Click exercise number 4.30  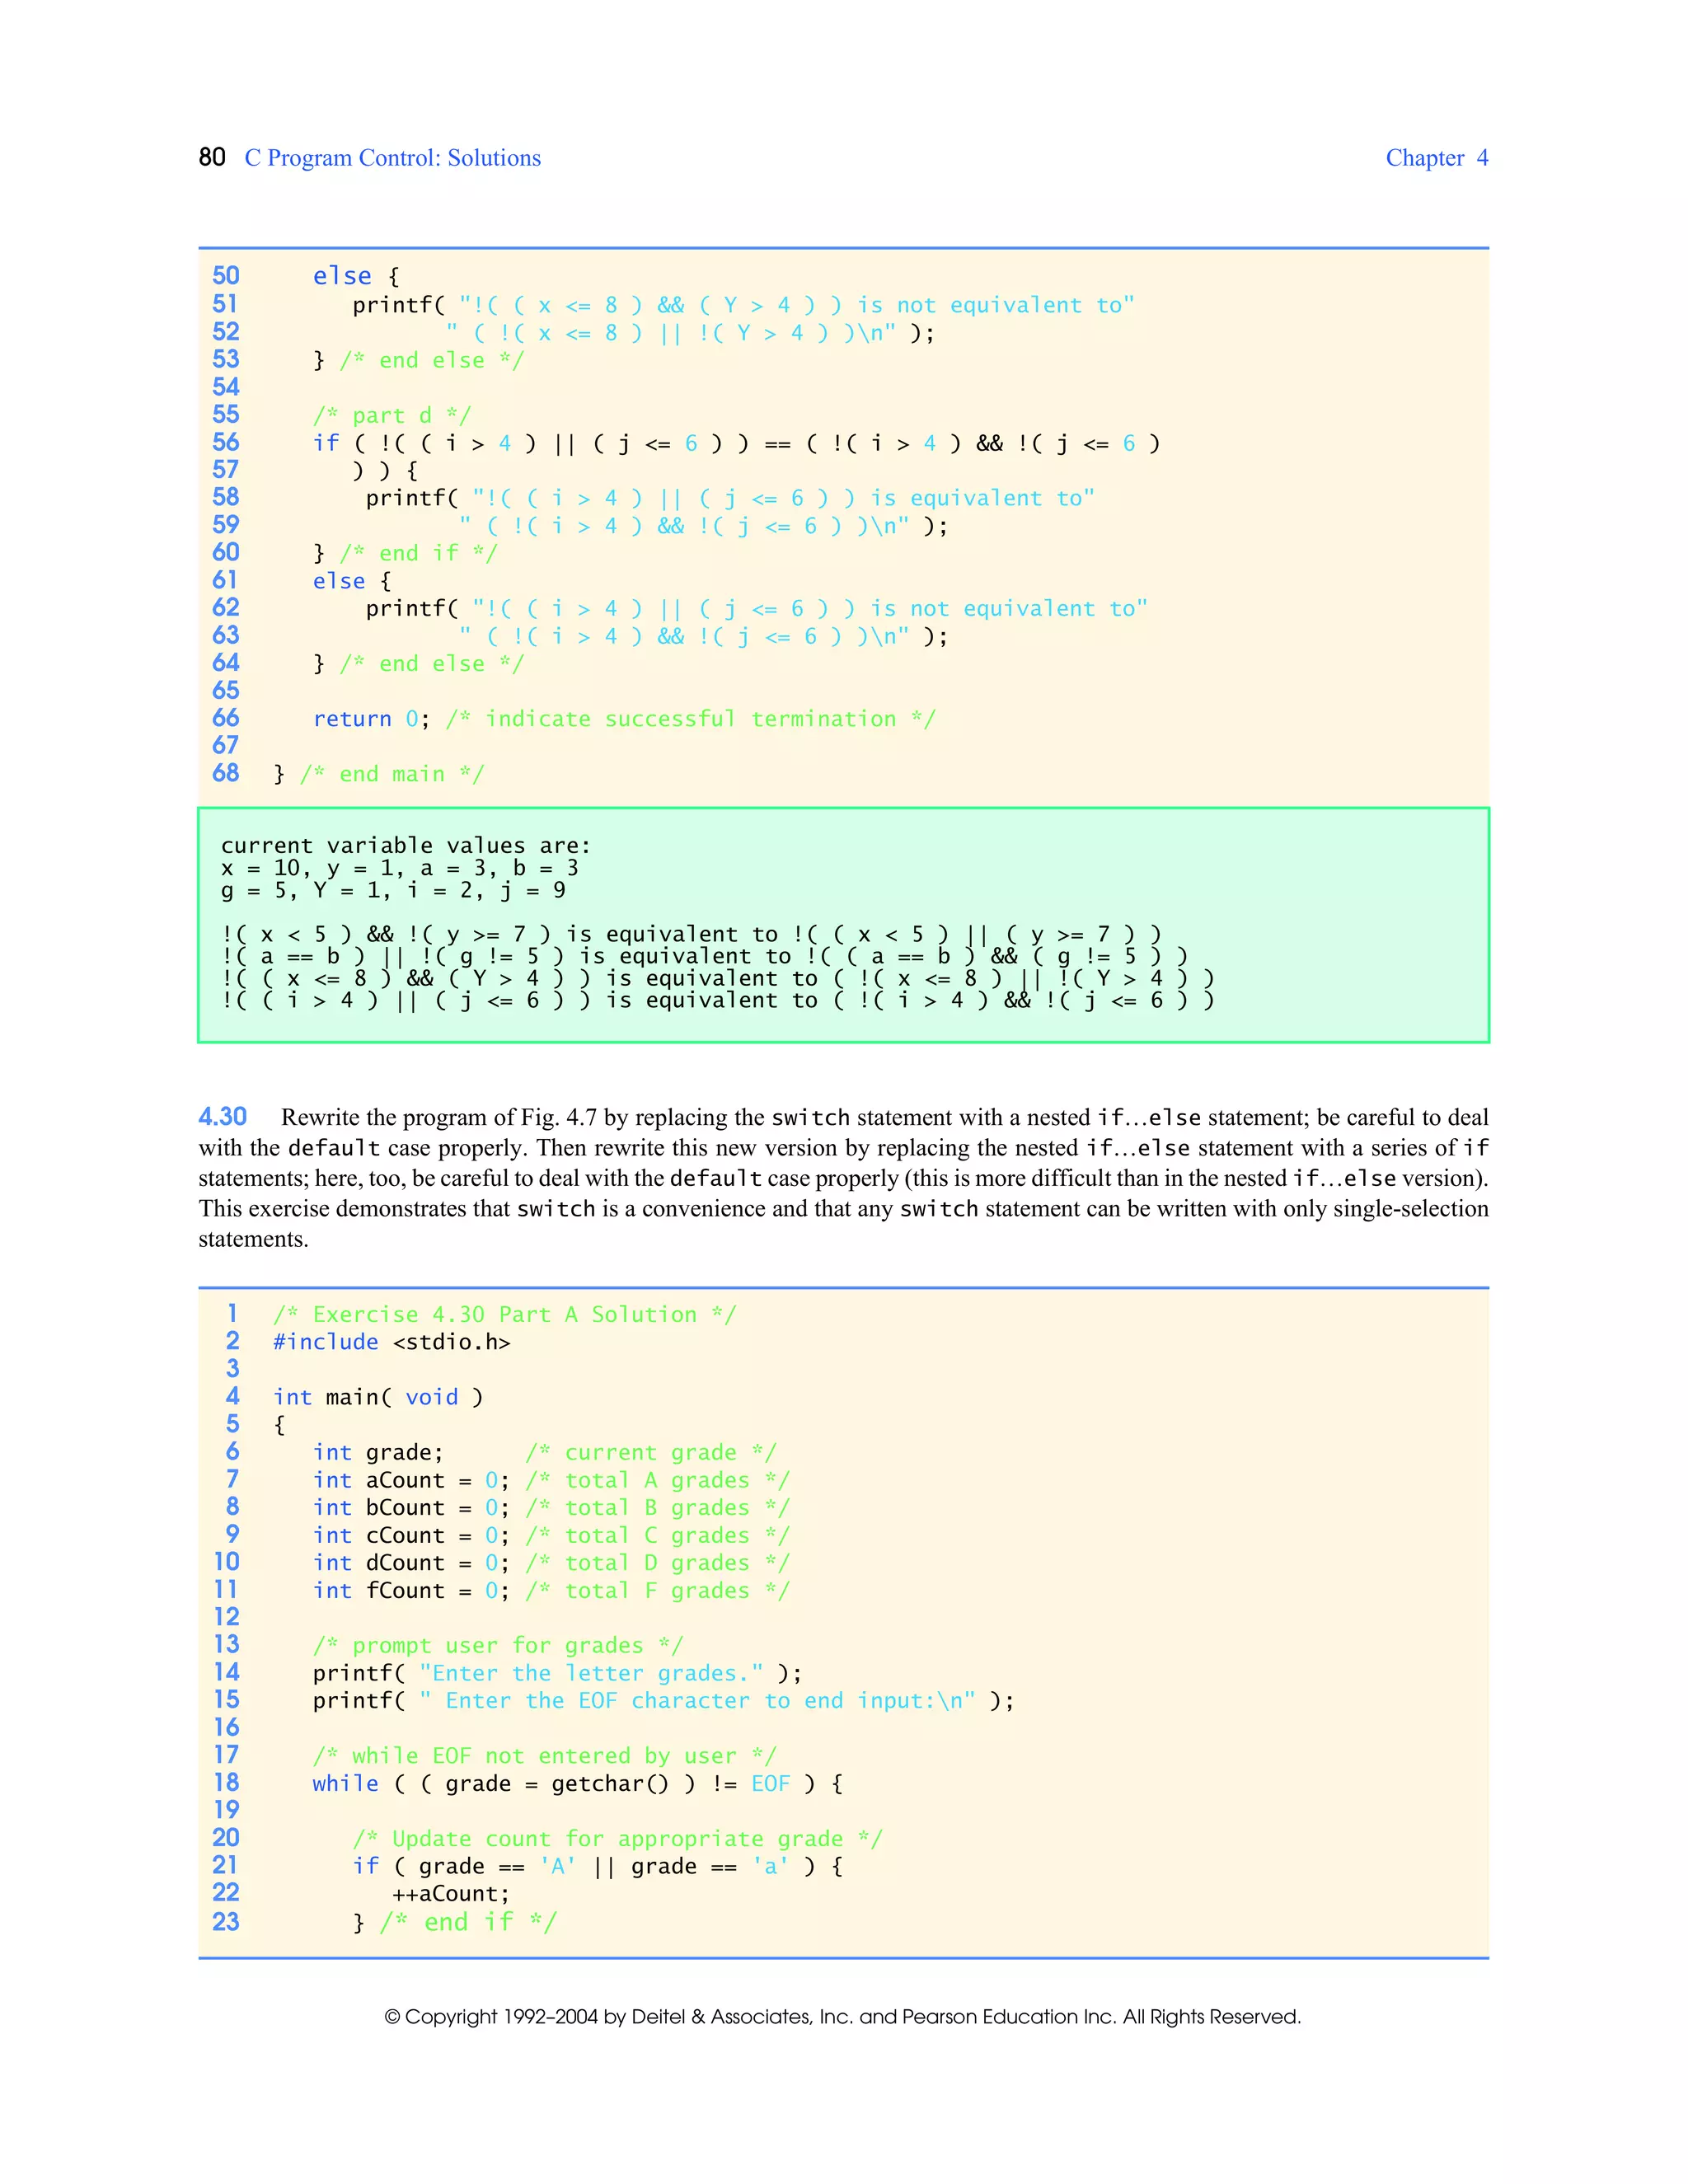point(222,1117)
